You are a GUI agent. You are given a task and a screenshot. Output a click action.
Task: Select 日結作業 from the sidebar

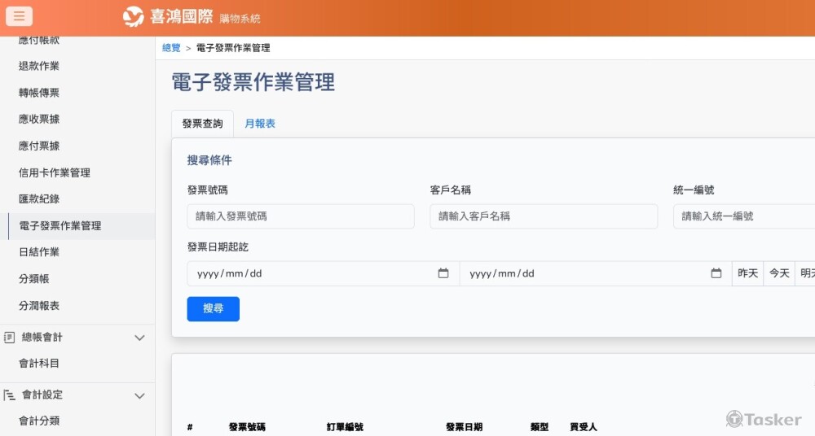tap(39, 252)
